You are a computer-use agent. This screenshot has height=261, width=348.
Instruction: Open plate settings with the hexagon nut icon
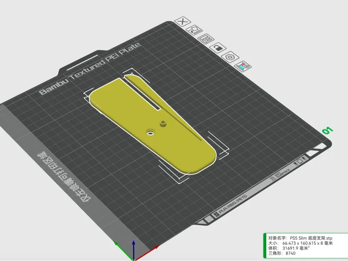230,57
